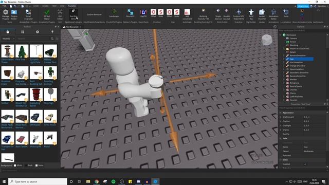
Task: Open the Animation Editor
Action: [273, 14]
